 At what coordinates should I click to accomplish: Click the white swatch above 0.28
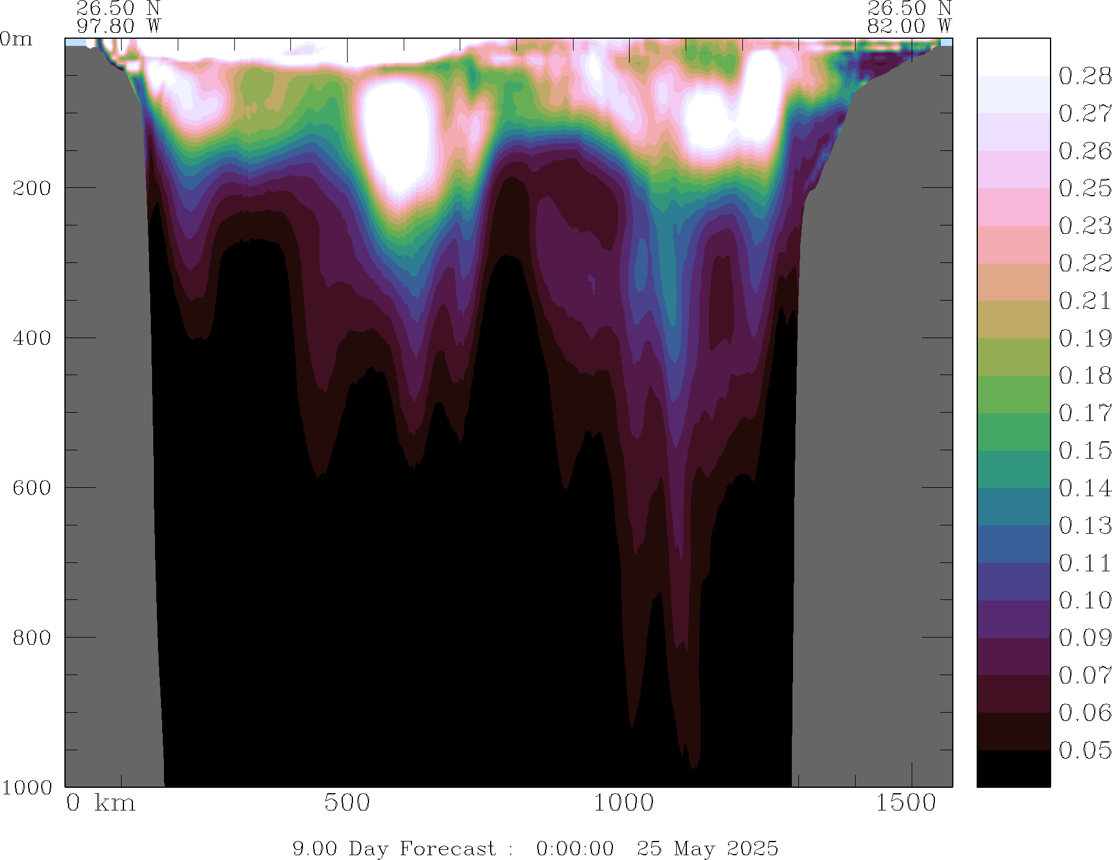pos(1013,57)
